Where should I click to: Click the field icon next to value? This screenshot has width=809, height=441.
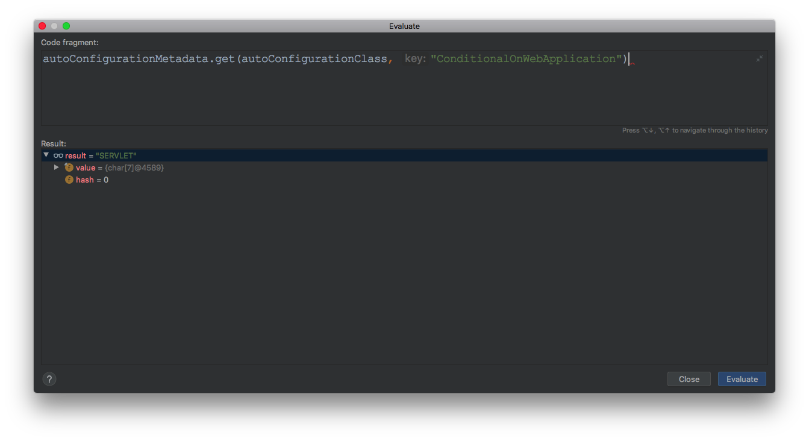pos(69,167)
